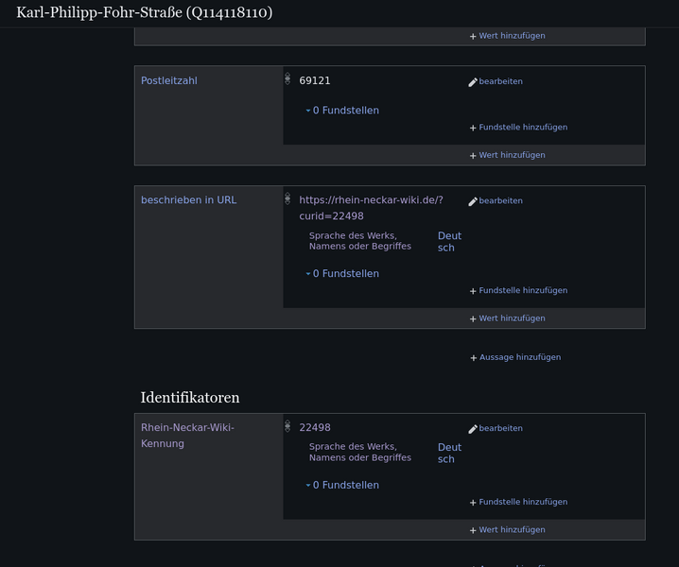
Task: Open the beschrieben in URL property link
Action: [188, 200]
